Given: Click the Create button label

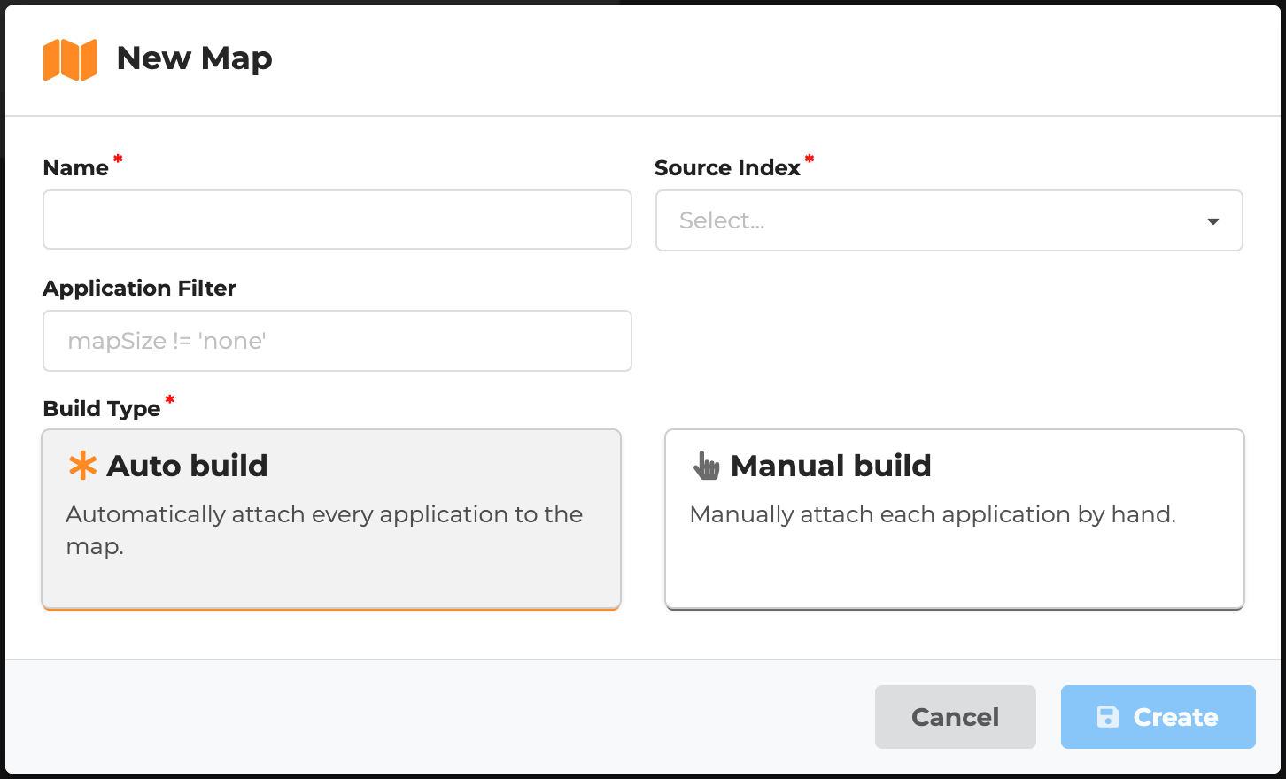Looking at the screenshot, I should (x=1175, y=717).
